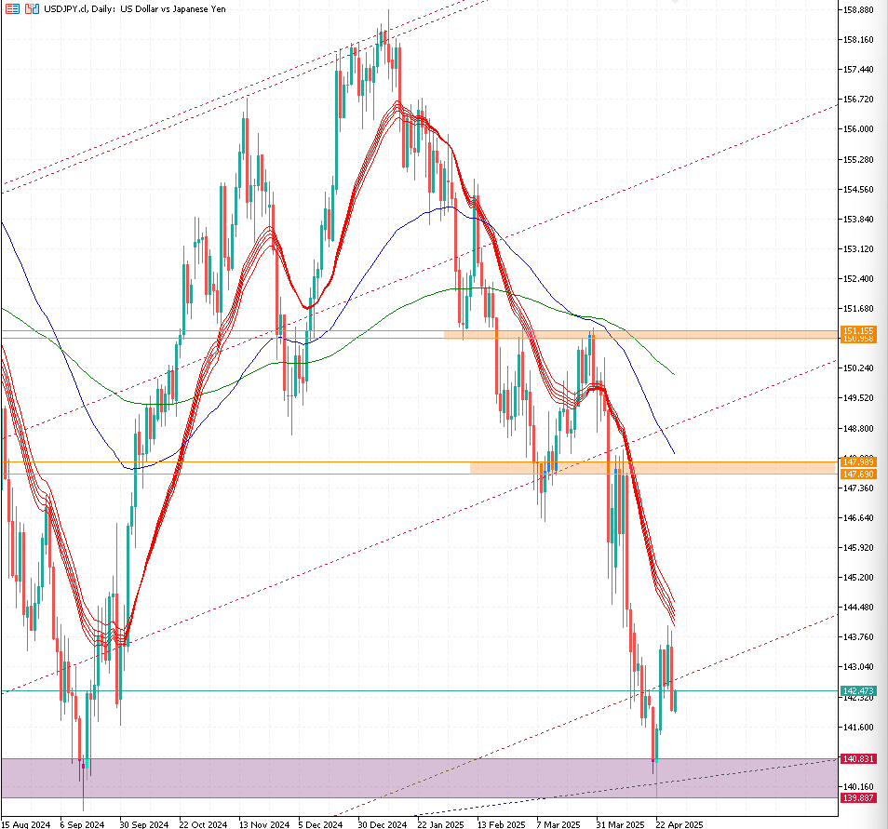Click the 156.000 price scale value
The height and width of the screenshot is (829, 888).
click(858, 129)
